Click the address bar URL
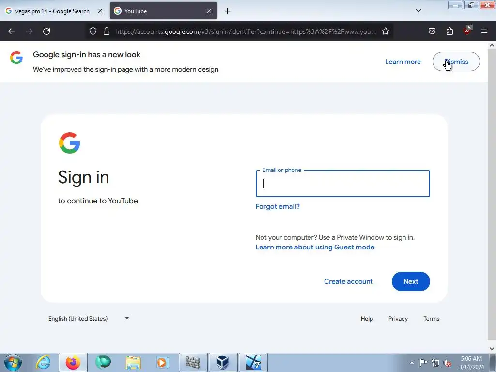496x372 pixels. pos(246,31)
